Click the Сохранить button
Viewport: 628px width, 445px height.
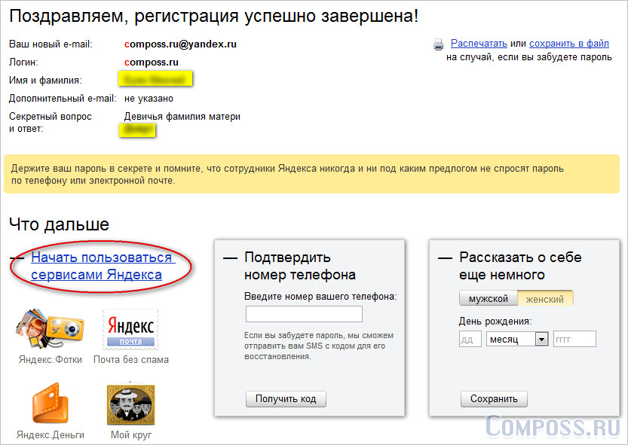coord(494,399)
